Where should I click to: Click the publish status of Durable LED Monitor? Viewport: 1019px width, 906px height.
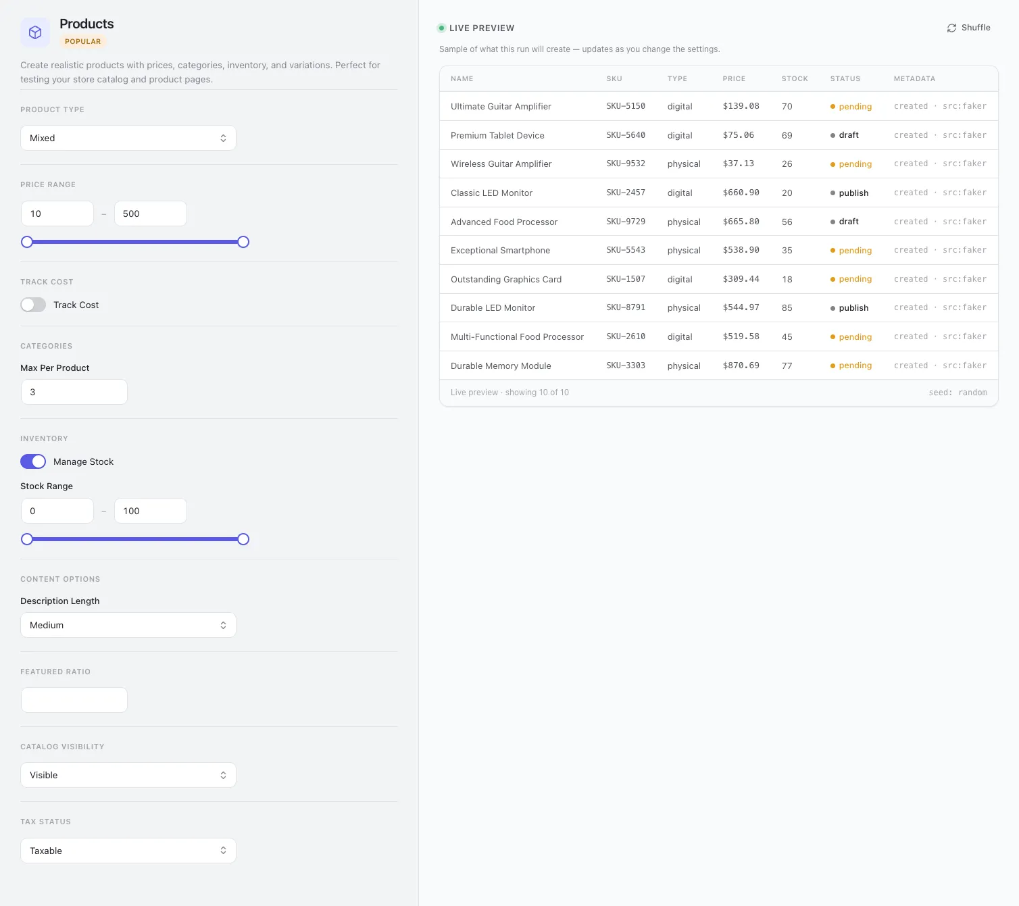pos(849,308)
